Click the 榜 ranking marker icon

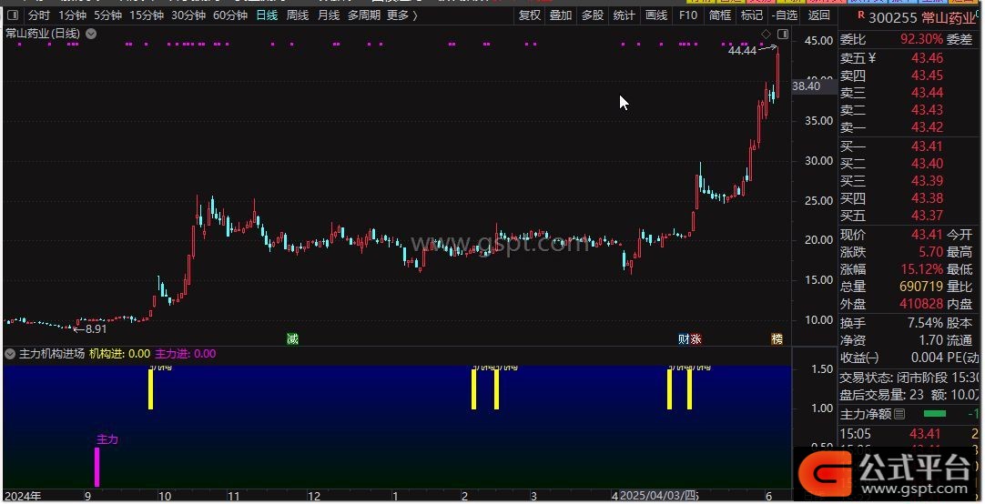[x=777, y=338]
